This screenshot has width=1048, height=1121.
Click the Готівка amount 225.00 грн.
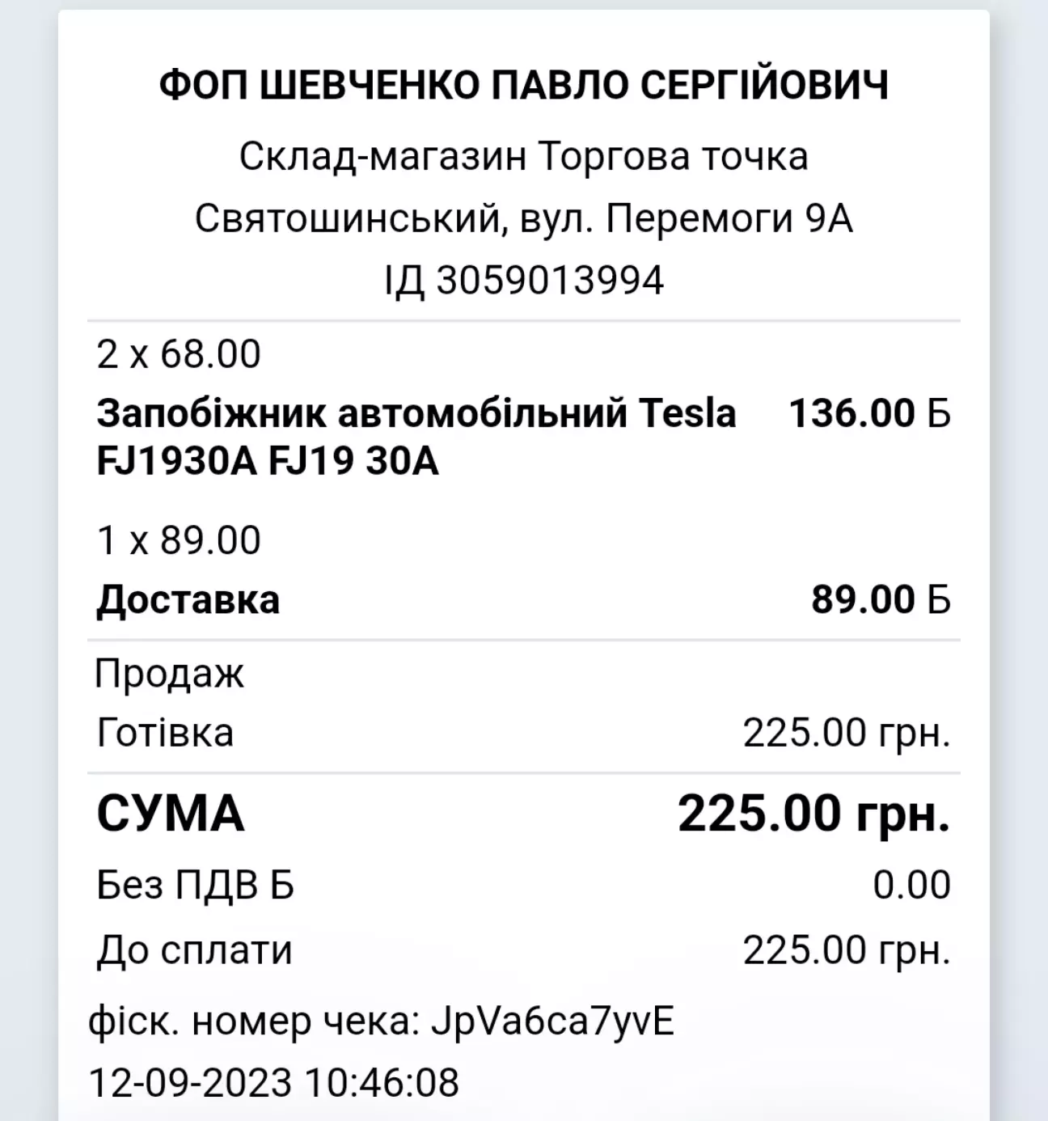click(847, 734)
